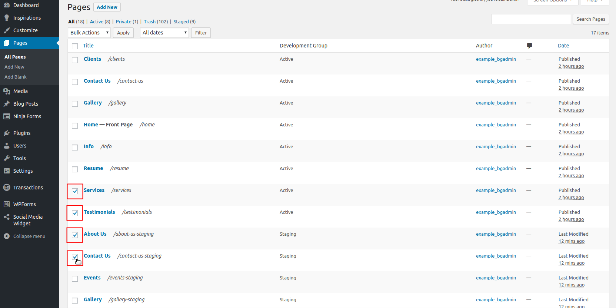Open the Testimonials page title link
This screenshot has height=308, width=616.
(x=99, y=212)
